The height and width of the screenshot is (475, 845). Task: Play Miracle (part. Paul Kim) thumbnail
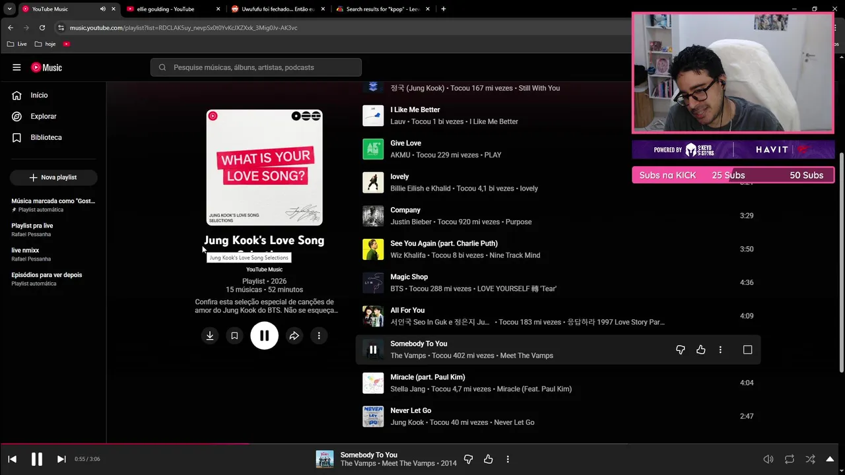click(373, 383)
